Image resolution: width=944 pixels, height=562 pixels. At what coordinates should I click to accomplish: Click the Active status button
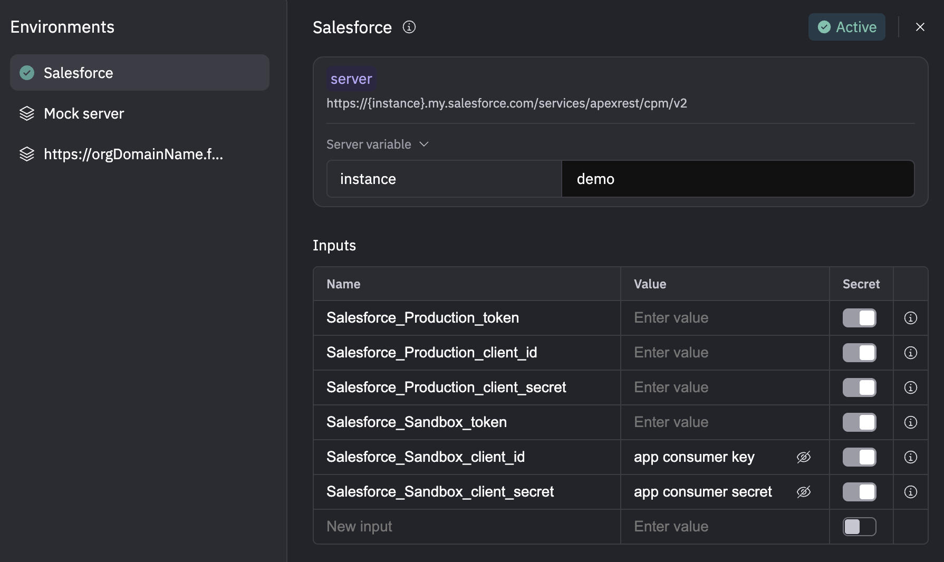(x=846, y=27)
